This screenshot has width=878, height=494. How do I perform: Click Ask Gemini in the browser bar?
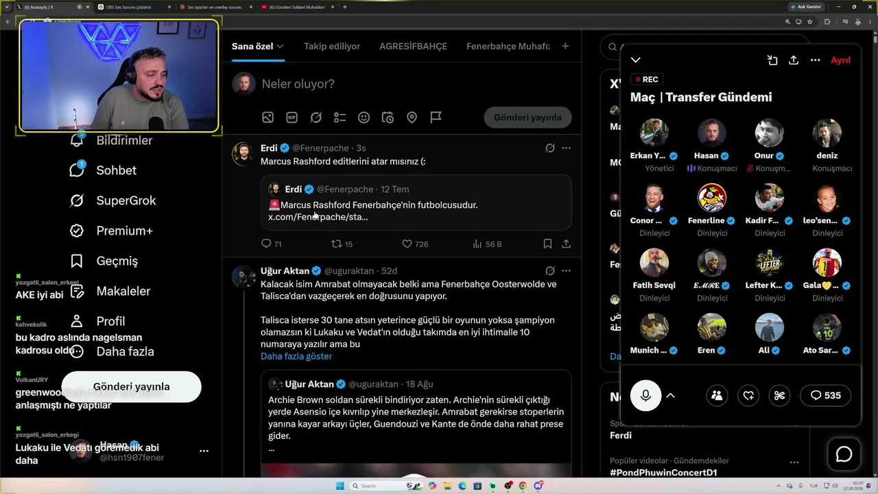pyautogui.click(x=806, y=7)
